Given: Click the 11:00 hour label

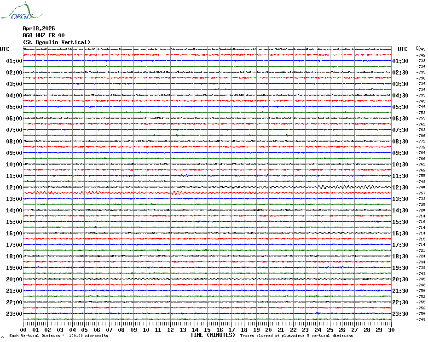Looking at the screenshot, I should click(x=14, y=176).
